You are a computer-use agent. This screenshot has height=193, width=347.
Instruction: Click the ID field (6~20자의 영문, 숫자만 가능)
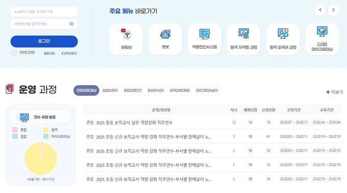44,12
